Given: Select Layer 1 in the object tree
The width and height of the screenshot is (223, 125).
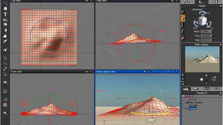Looking at the screenshot, I should [189, 96].
